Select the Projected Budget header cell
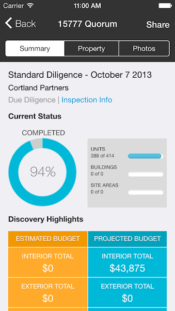 [127, 239]
